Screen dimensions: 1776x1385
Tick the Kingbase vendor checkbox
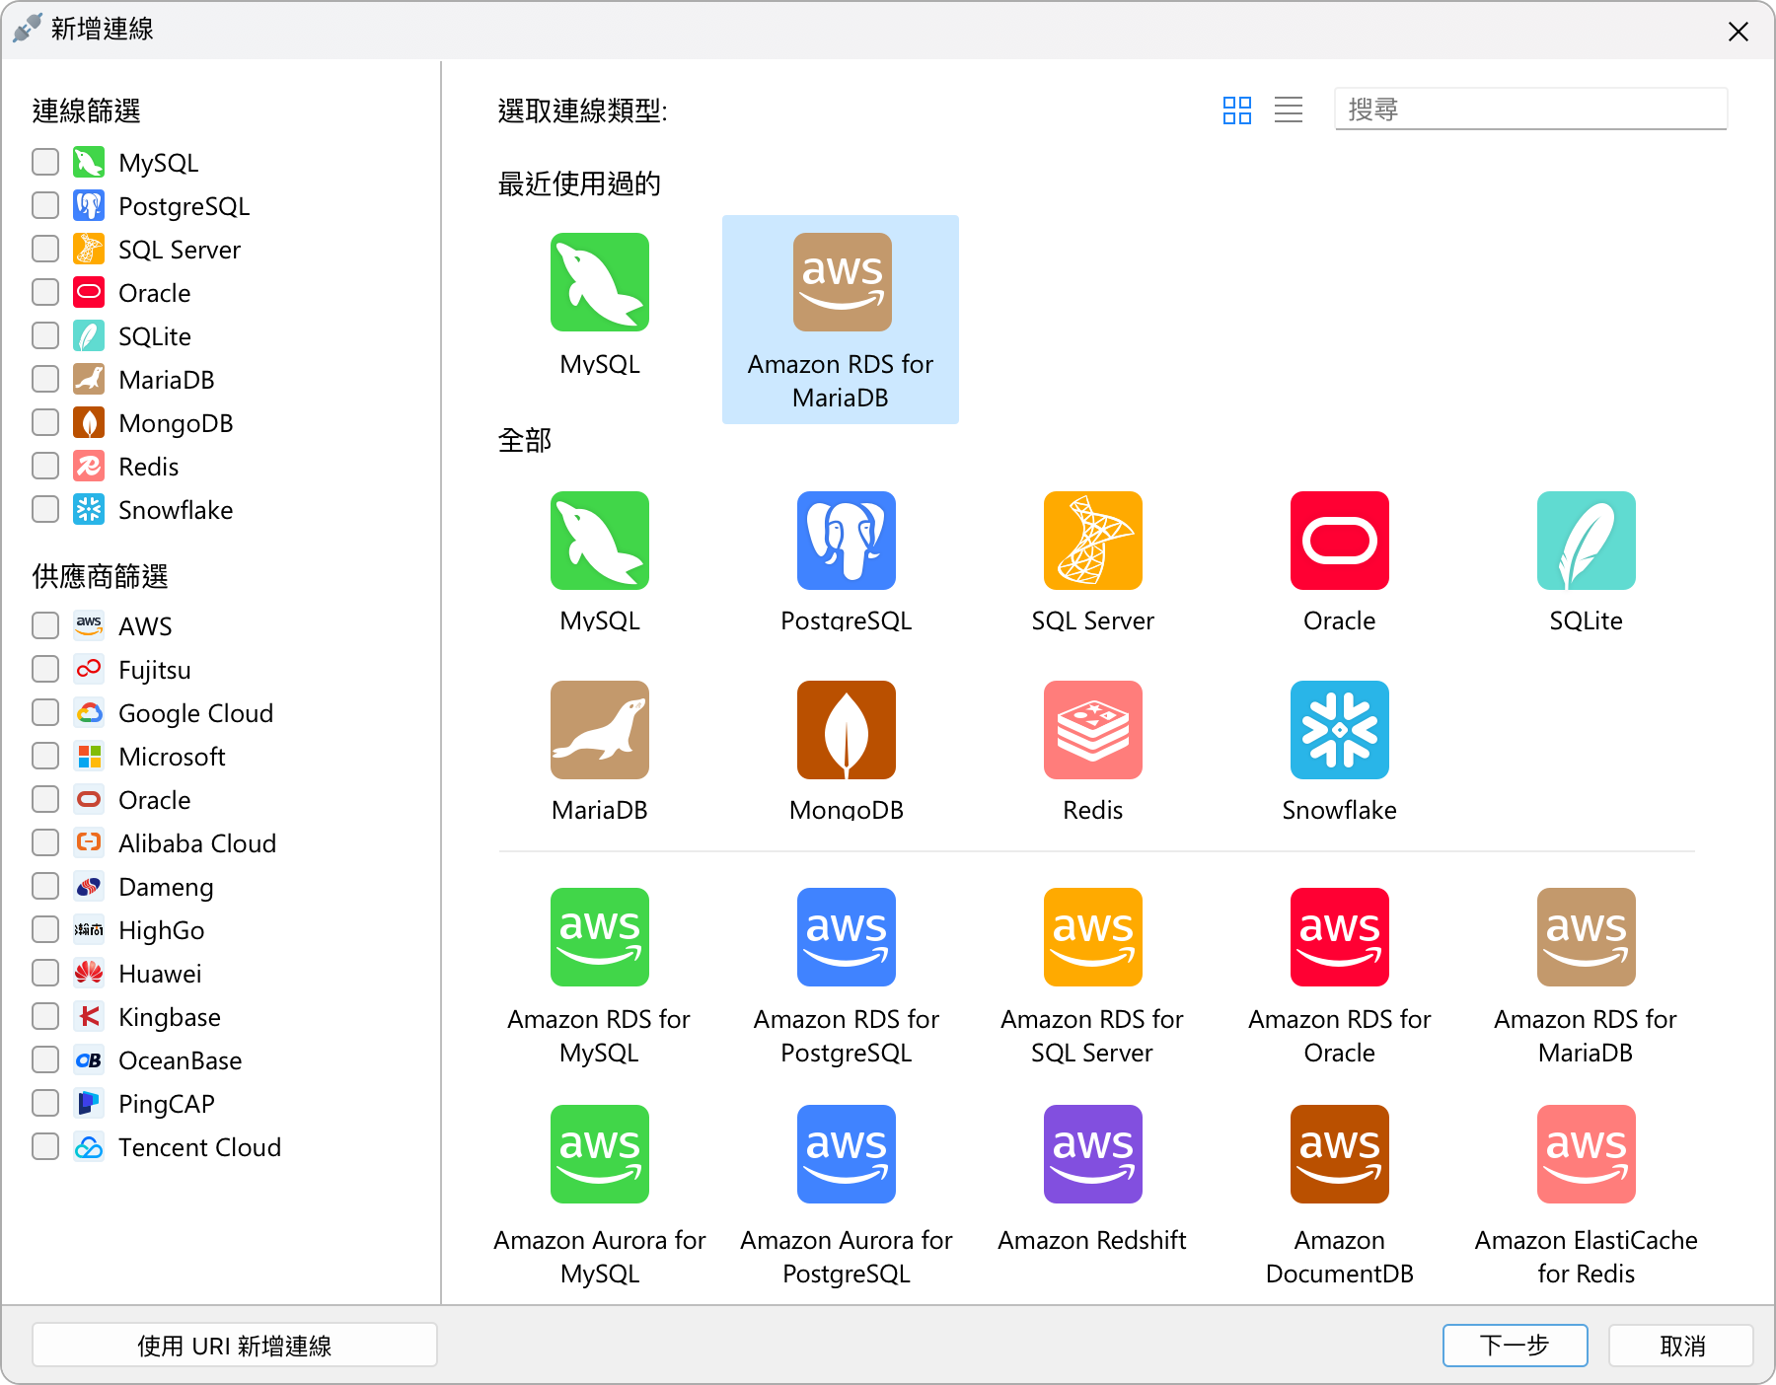pos(45,1016)
